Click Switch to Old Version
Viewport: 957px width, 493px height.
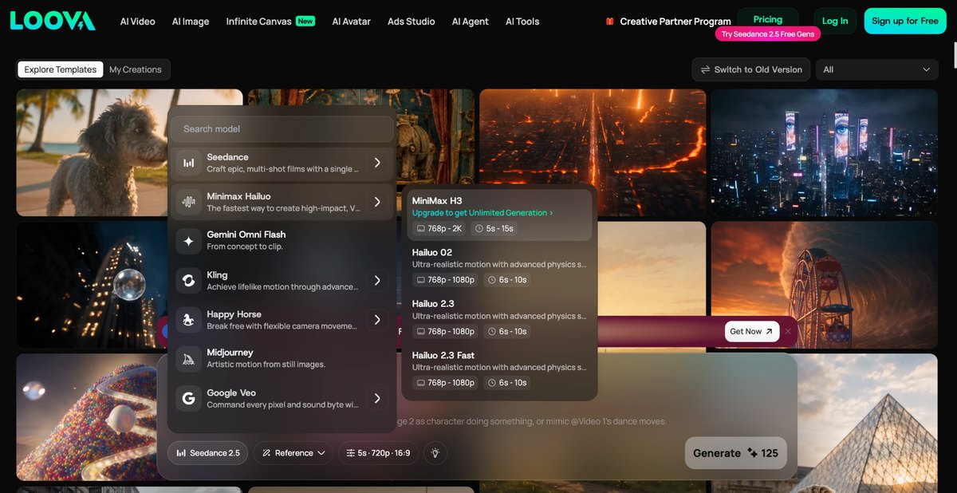[751, 69]
